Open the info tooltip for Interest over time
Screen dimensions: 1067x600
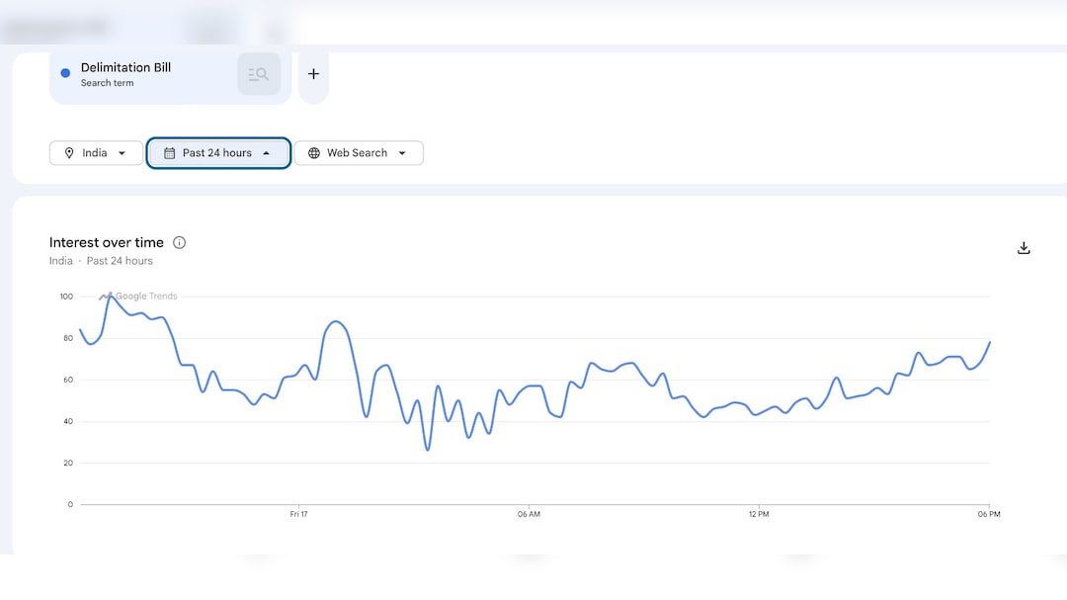tap(179, 242)
